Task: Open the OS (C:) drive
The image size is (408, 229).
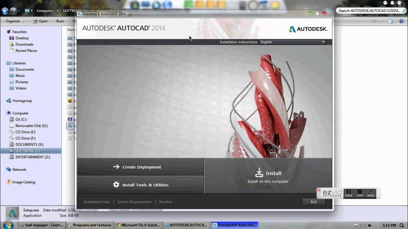Action: [21, 120]
